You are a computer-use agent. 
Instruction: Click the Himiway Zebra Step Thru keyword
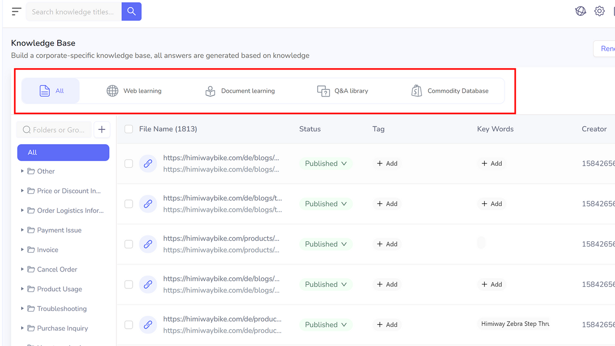[x=514, y=323]
